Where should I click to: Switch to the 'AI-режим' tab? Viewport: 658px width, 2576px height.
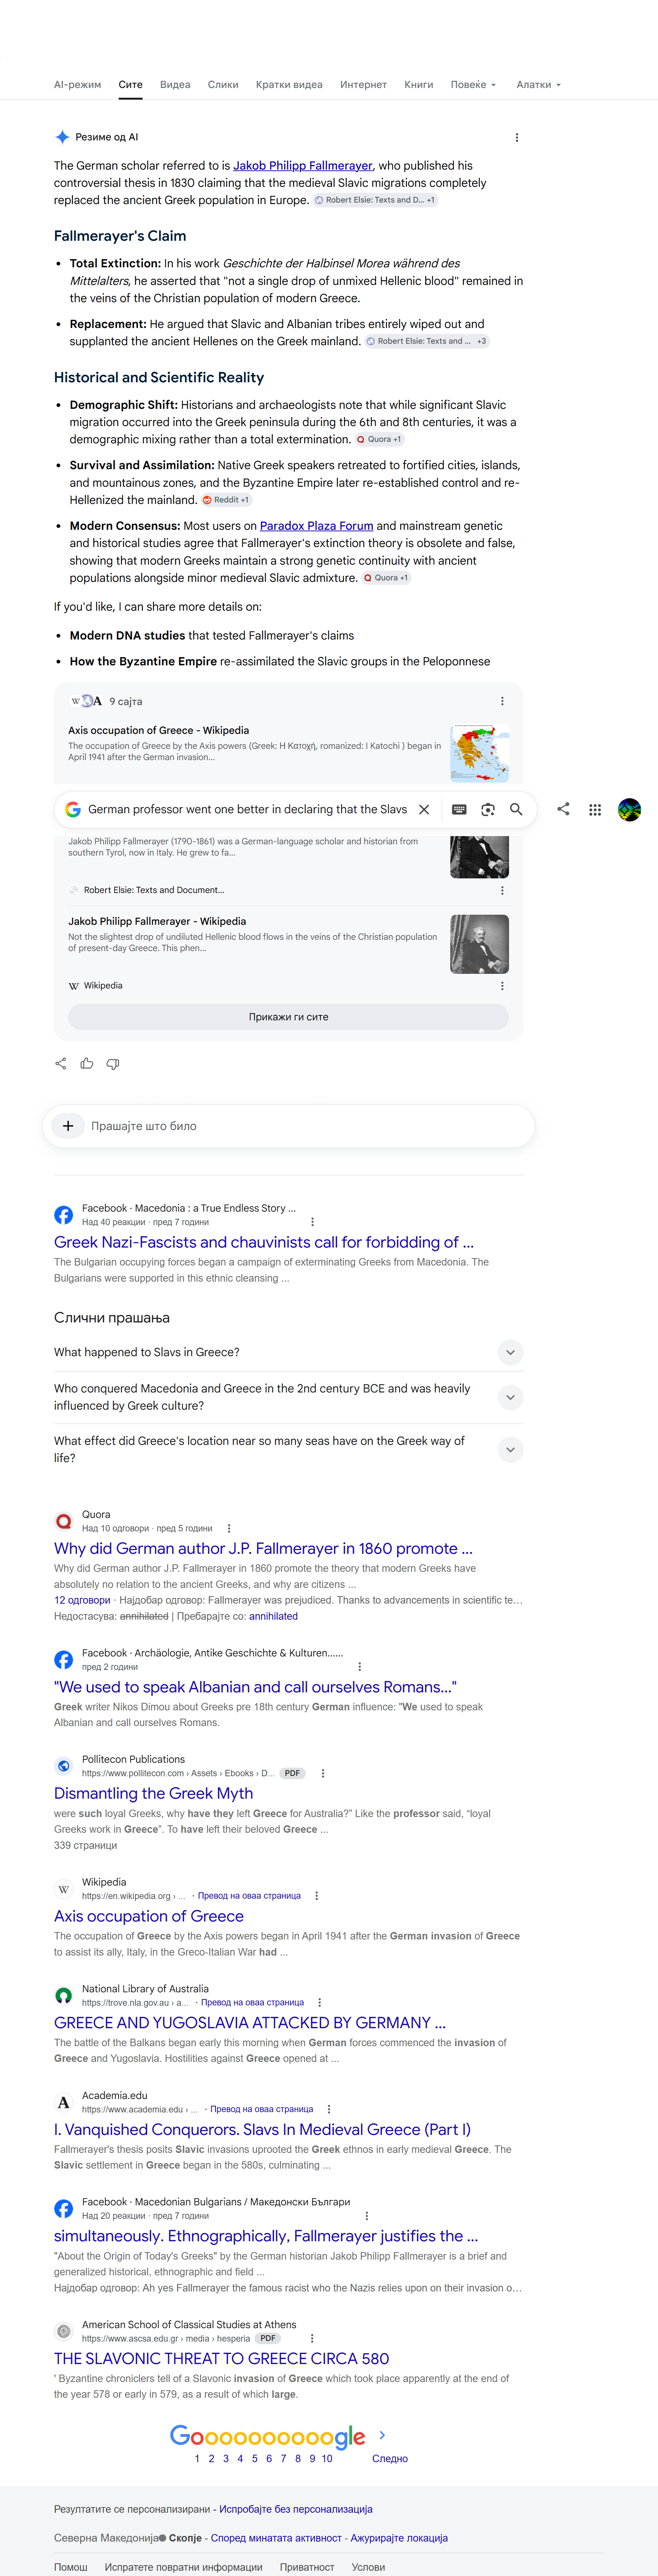pos(78,85)
